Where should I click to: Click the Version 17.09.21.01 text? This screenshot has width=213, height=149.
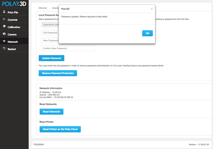tap(199, 144)
